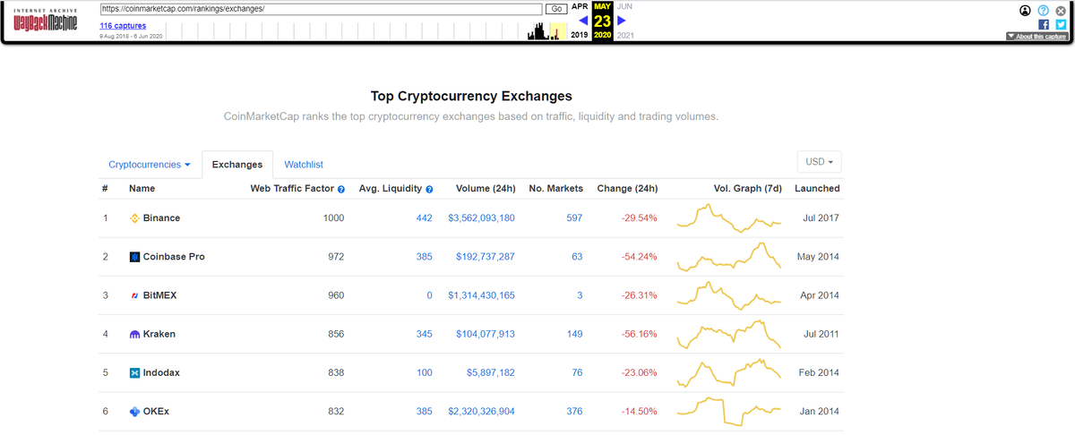
Task: Open Coinbase Pro 7d volume graph
Action: (x=729, y=257)
